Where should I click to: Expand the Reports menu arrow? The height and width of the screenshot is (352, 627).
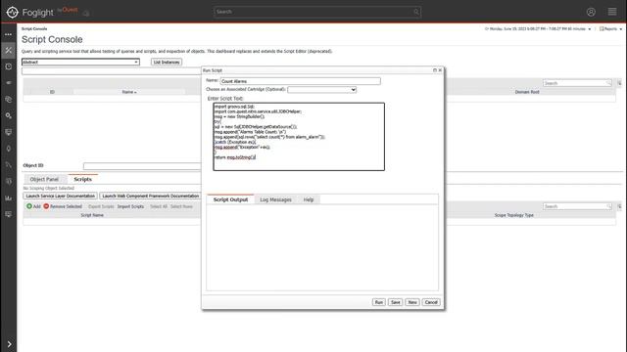(x=620, y=29)
